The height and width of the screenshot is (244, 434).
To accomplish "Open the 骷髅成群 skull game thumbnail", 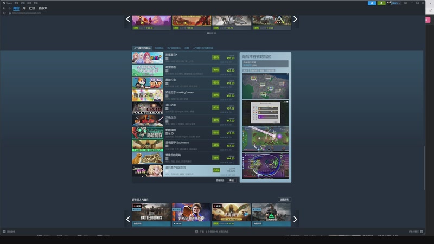I will tap(148, 133).
